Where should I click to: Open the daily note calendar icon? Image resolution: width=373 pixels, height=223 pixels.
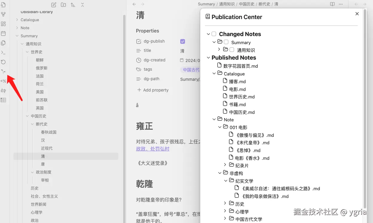3,33
